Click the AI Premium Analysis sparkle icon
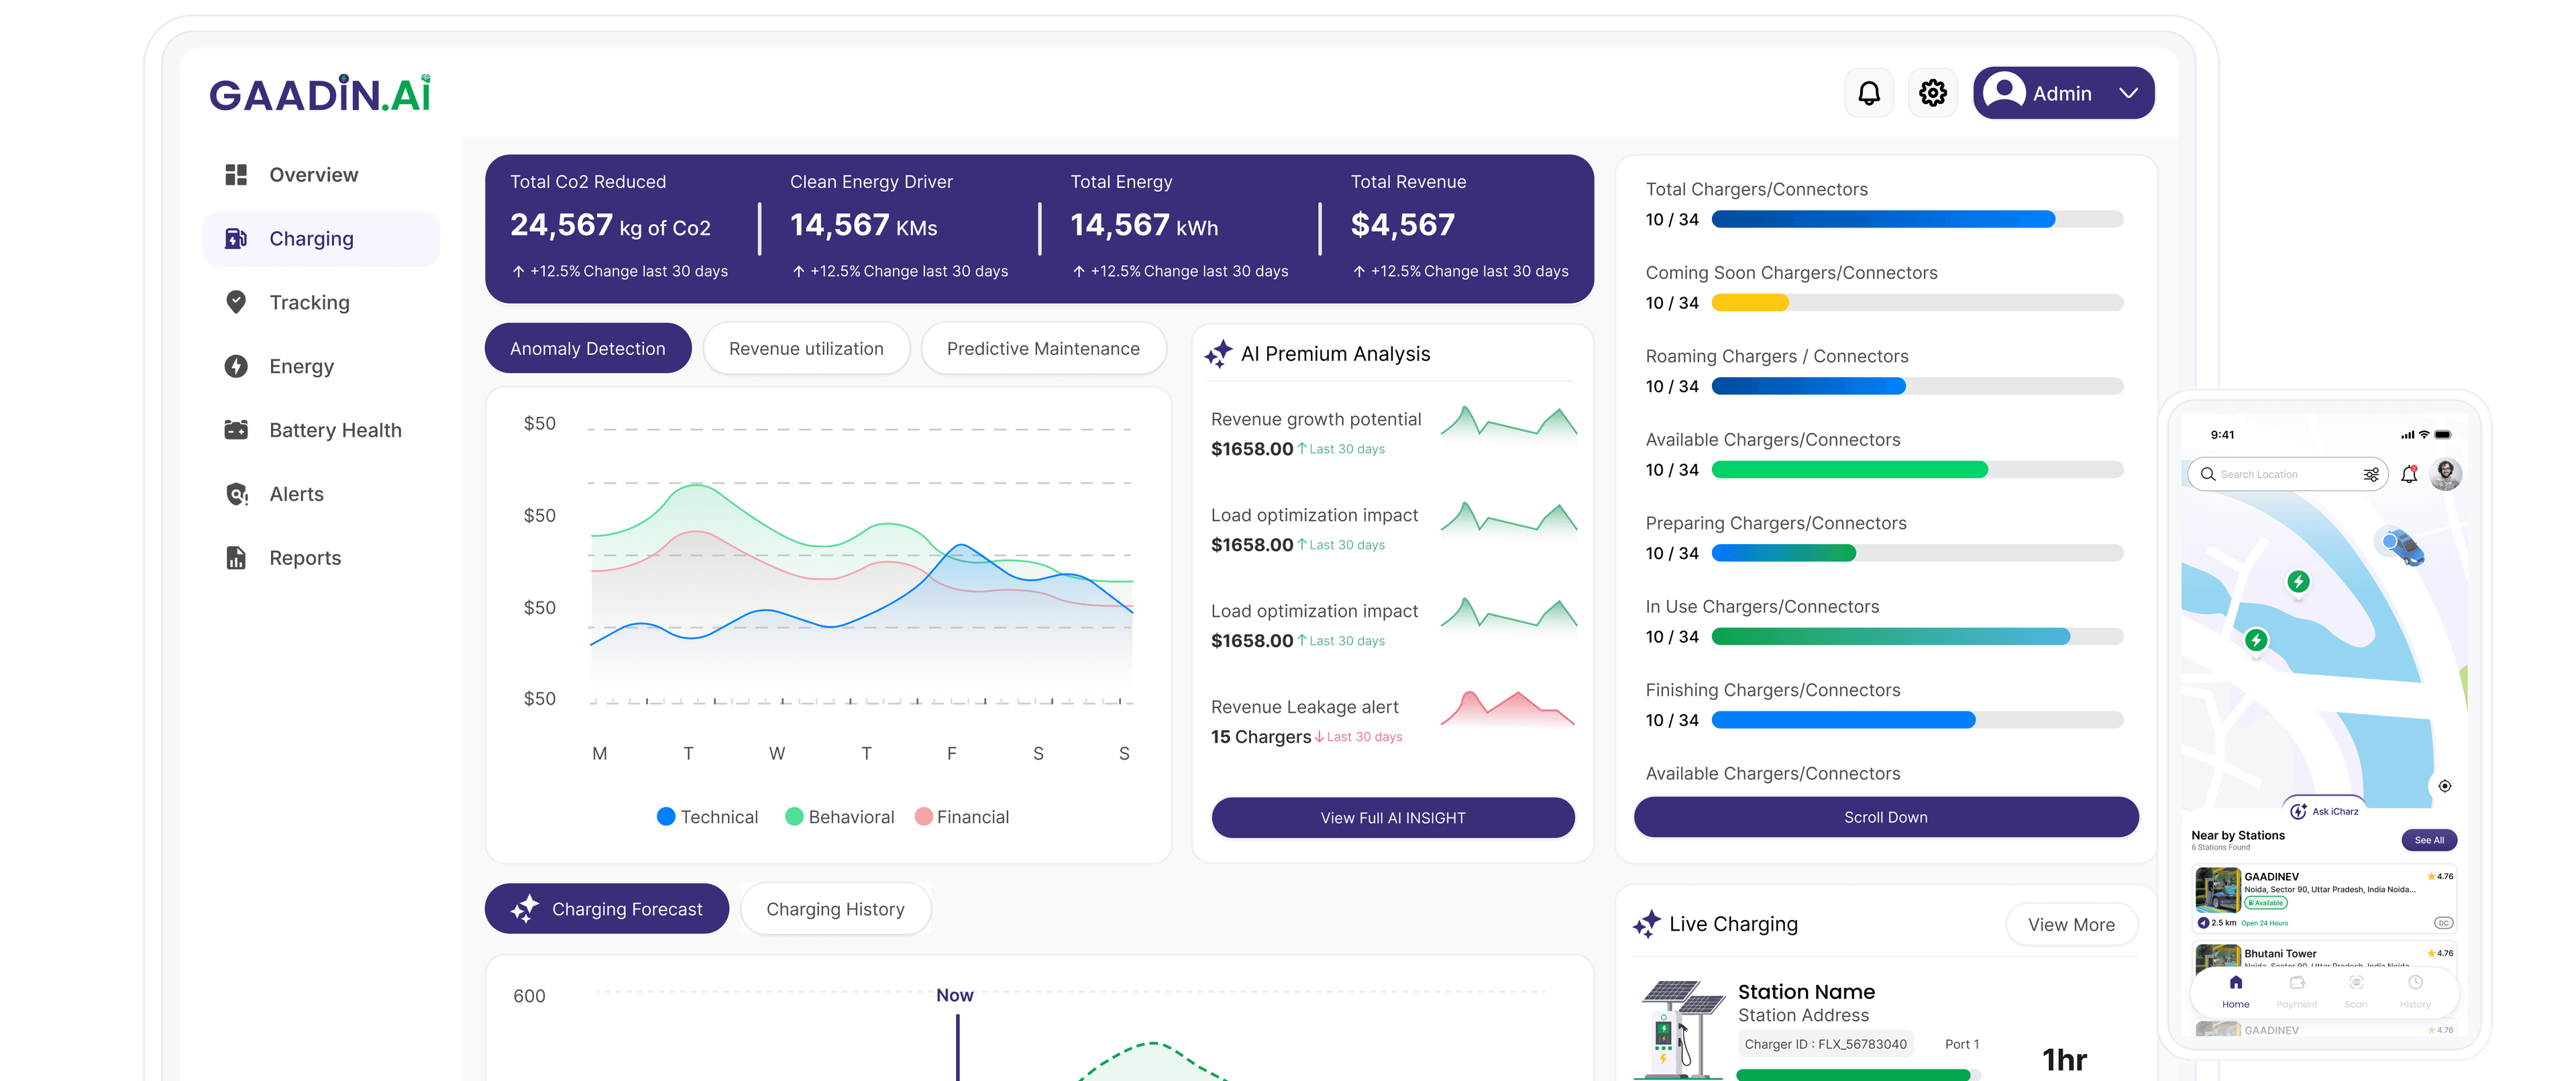Viewport: 2576px width, 1081px height. click(x=1218, y=354)
